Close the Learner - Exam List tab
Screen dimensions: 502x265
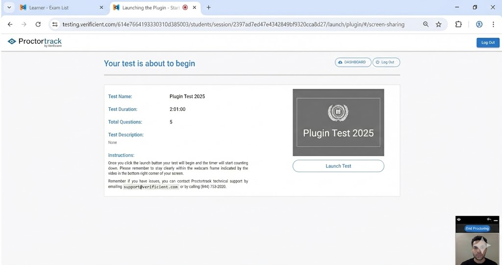pyautogui.click(x=101, y=7)
